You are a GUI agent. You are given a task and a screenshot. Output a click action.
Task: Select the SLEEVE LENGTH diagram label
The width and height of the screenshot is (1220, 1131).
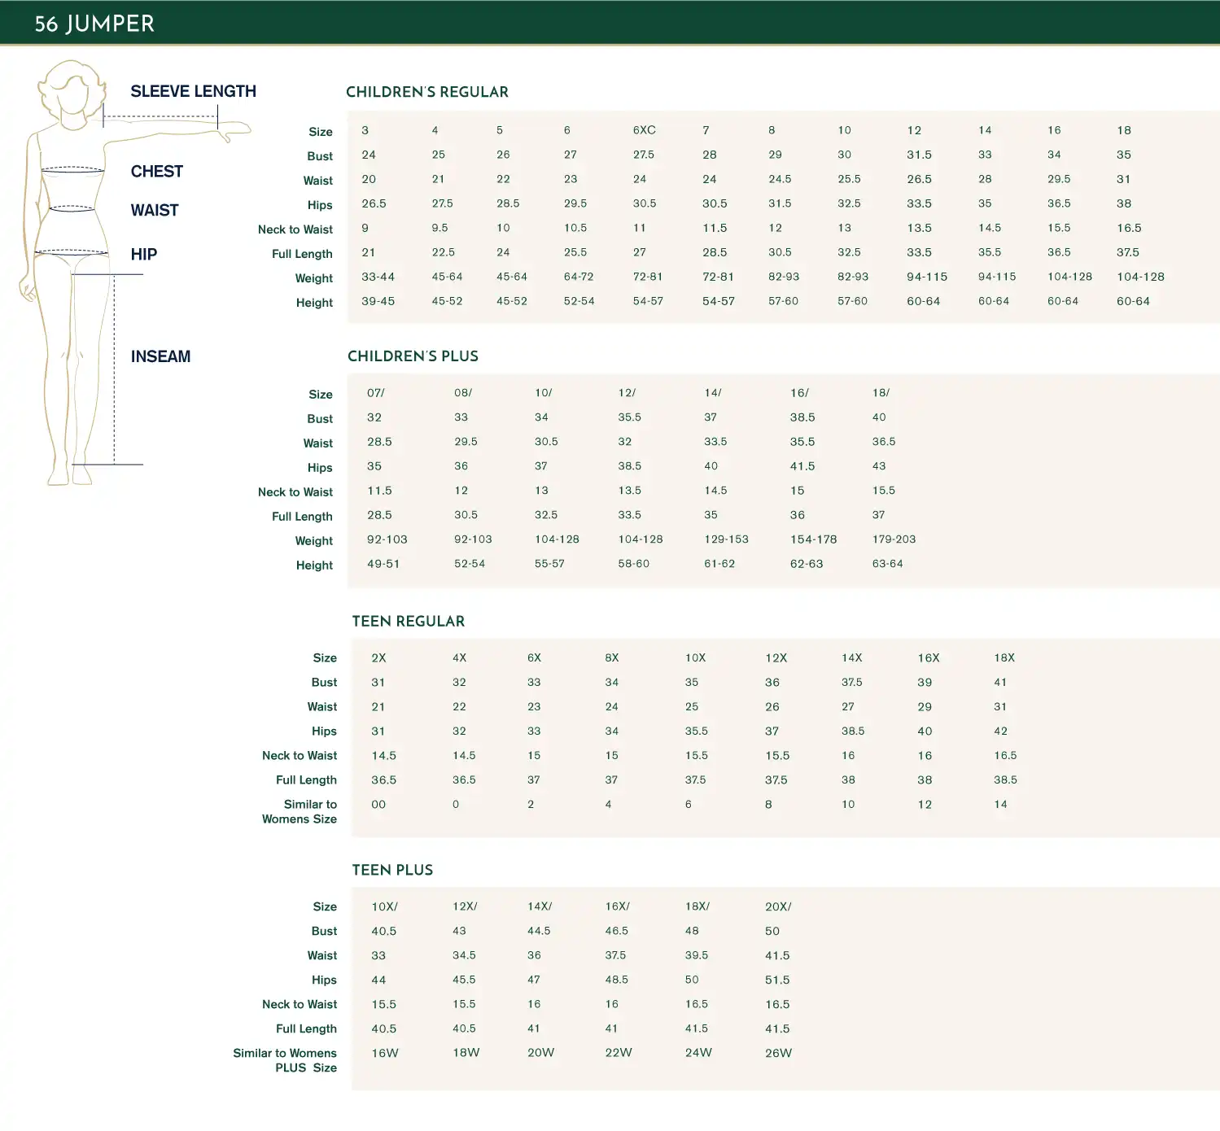point(193,91)
